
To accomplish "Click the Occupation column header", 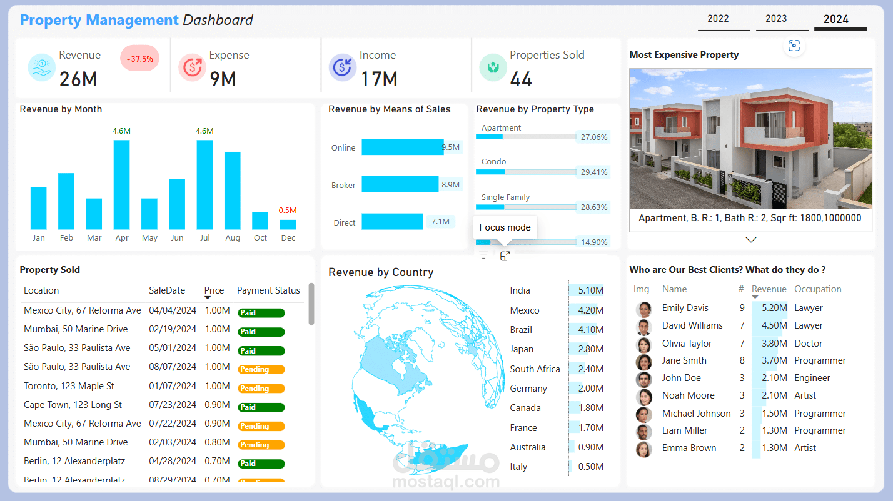I will tap(817, 289).
